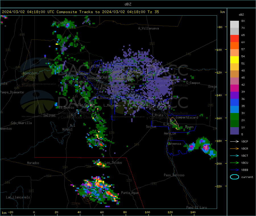Click the 'Divisadero' map label

pyautogui.click(x=61, y=22)
